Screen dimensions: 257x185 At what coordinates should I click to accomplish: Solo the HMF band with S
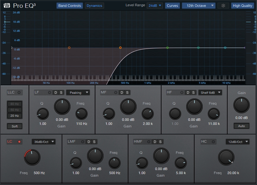click(160, 142)
